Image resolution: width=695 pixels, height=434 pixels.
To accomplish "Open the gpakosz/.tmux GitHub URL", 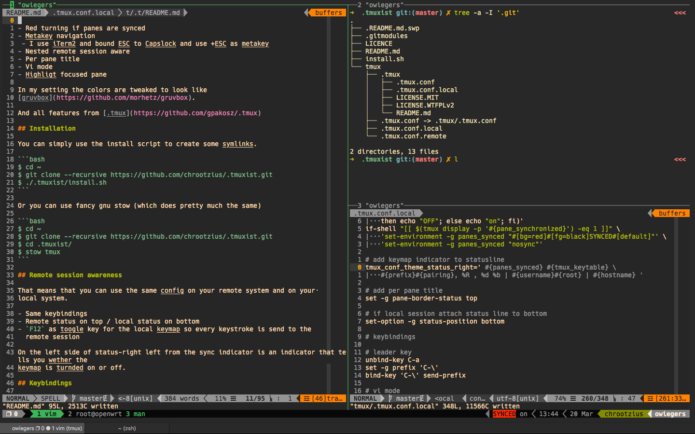I will click(x=195, y=113).
